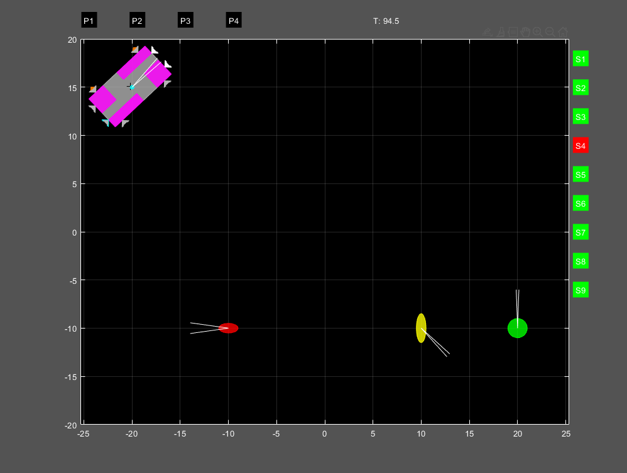Viewport: 627px width, 473px height.
Task: Click the x-axis tick label '0'
Action: click(324, 434)
